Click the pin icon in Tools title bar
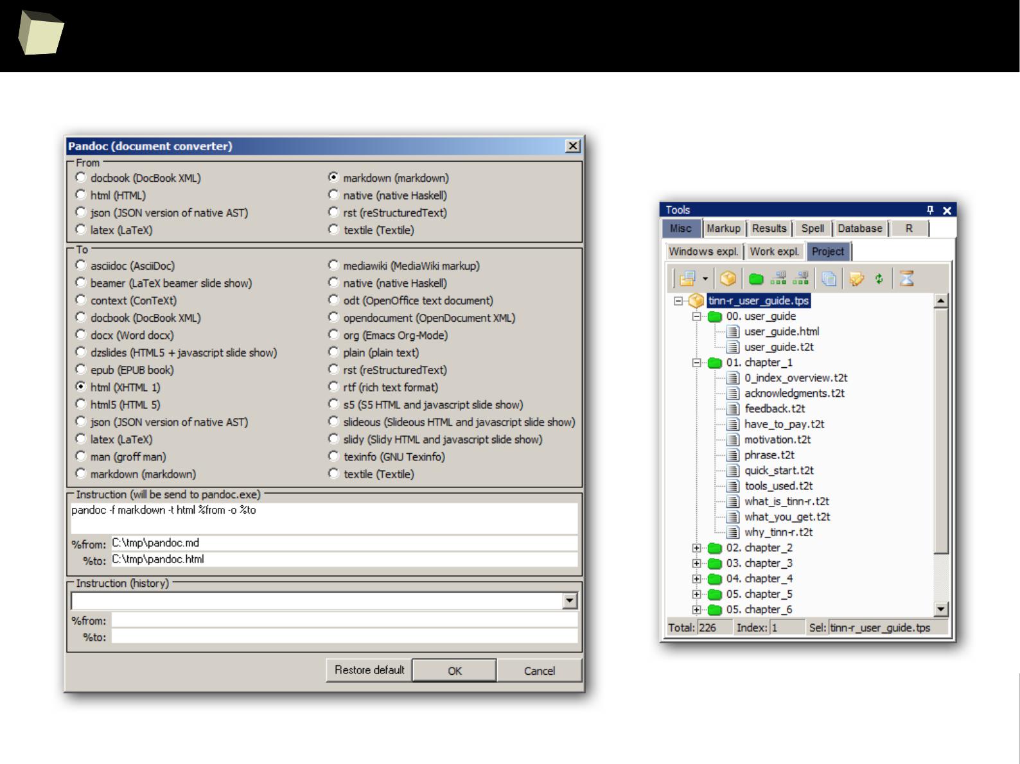Viewport: 1020px width, 764px height. coord(930,210)
